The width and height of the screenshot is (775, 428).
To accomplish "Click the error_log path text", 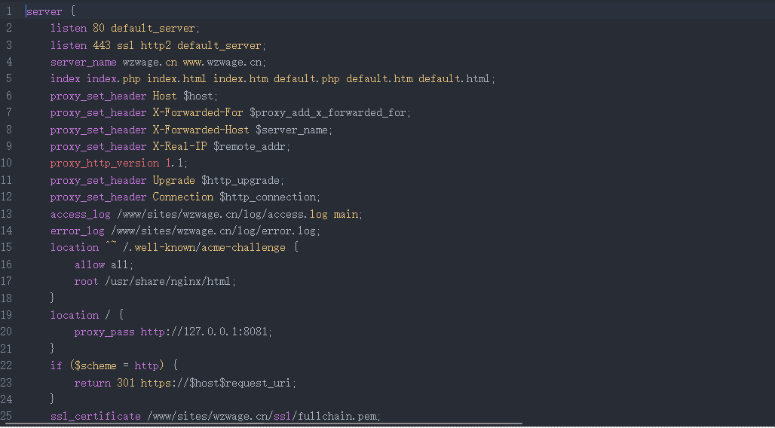I will pos(216,231).
